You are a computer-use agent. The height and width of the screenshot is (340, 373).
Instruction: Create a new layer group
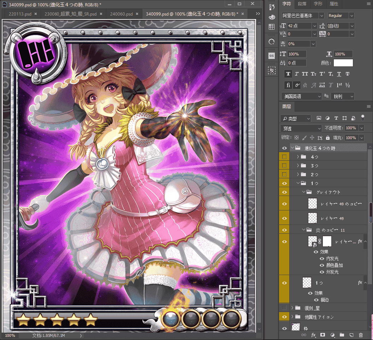[342, 335]
